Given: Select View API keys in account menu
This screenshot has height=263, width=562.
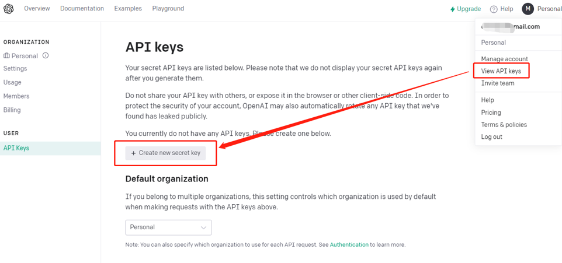Looking at the screenshot, I should pyautogui.click(x=501, y=71).
